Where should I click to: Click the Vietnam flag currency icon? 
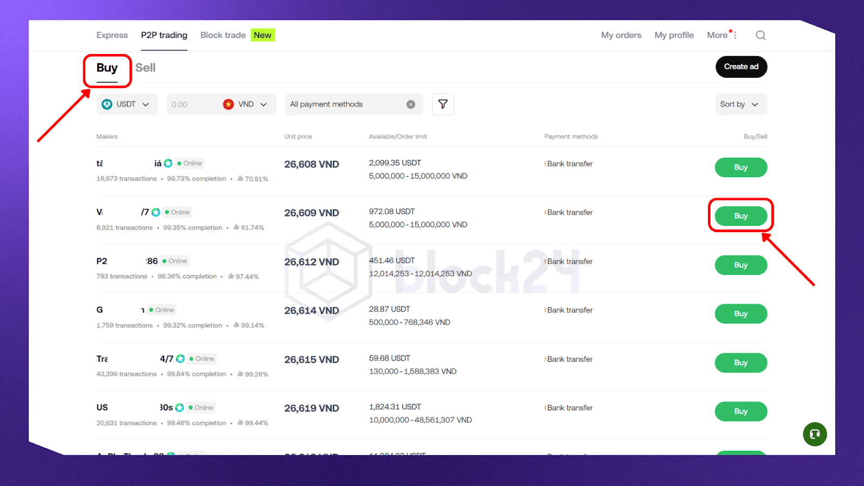point(228,104)
